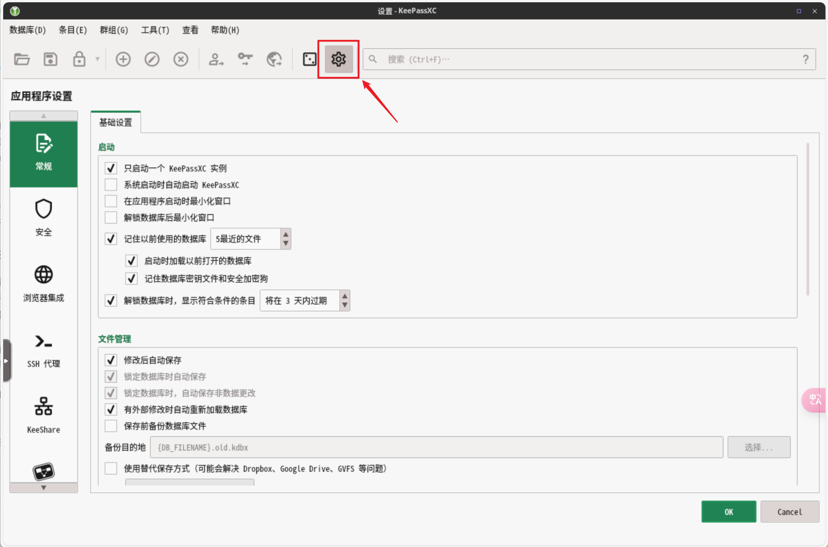
Task: Open the 工具(T) menu
Action: click(x=155, y=30)
